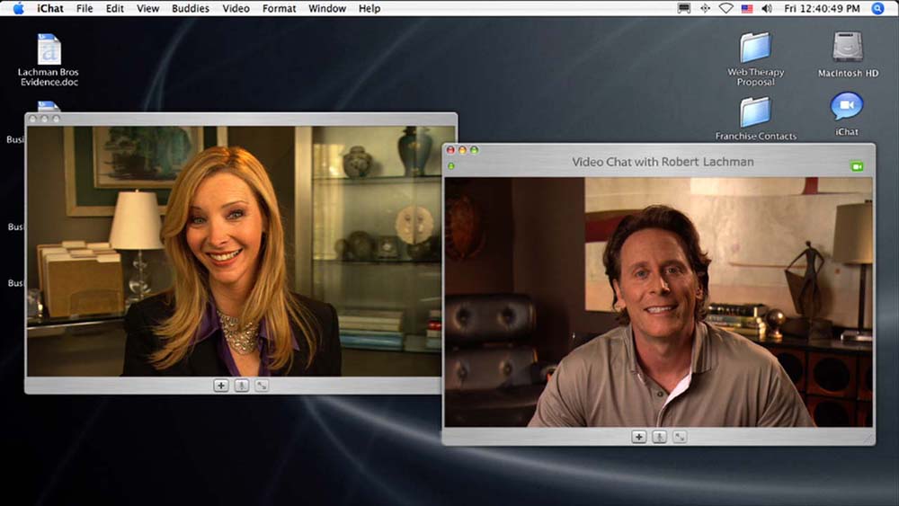Toggle full screen in Robert Lachman chat
Viewport: 899px width, 506px height.
coord(680,437)
